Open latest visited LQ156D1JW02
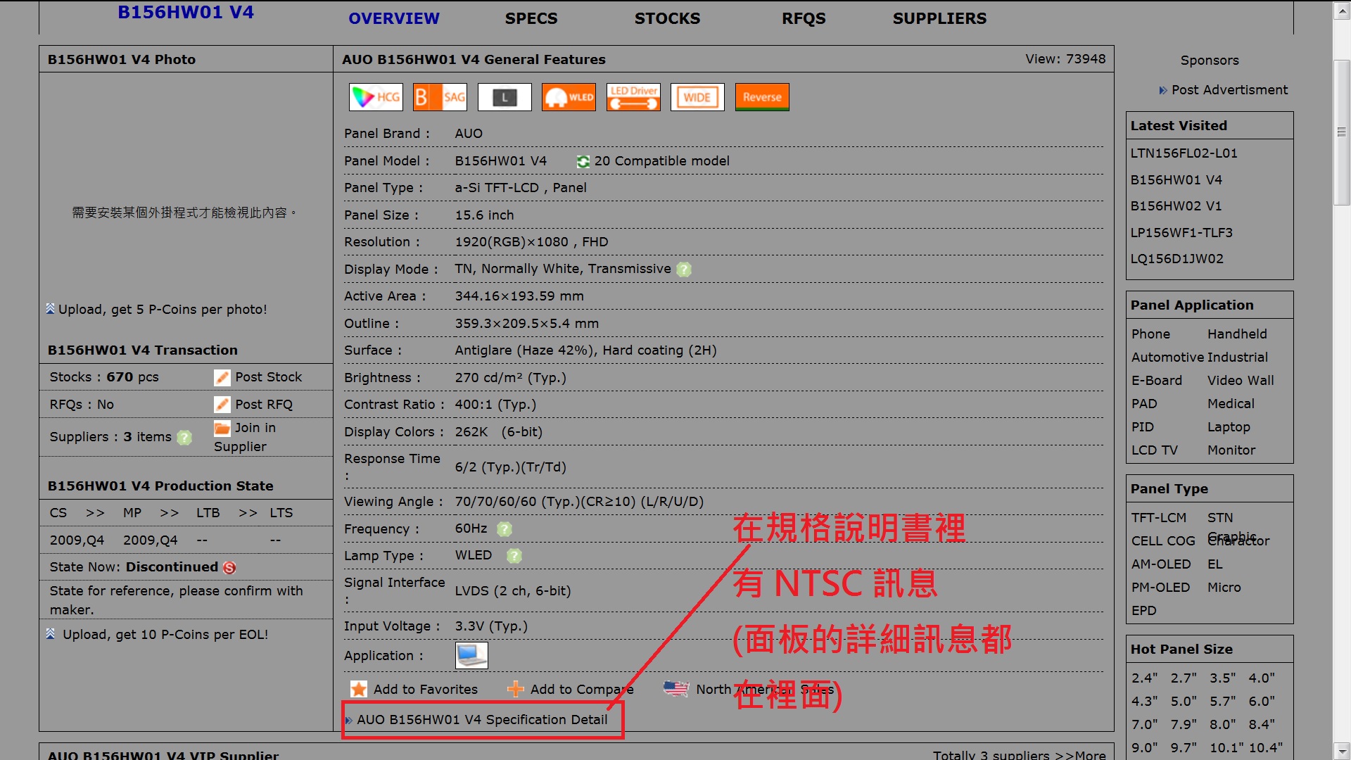 click(1176, 259)
